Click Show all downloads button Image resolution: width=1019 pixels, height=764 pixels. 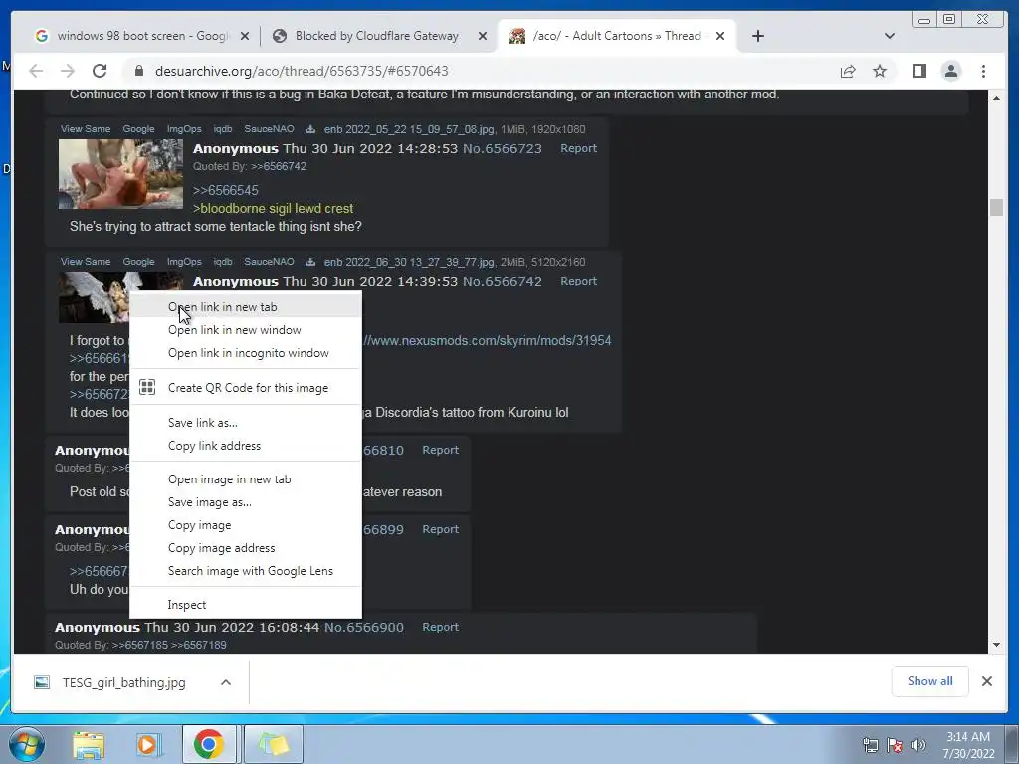tap(930, 681)
